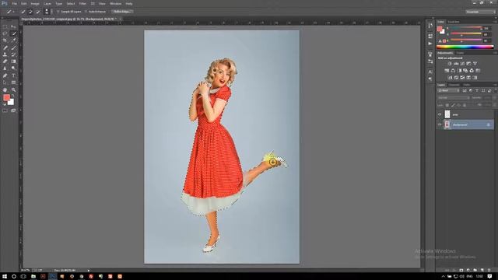498x280 pixels.
Task: Choose the New Selection mode
Action: [23, 12]
